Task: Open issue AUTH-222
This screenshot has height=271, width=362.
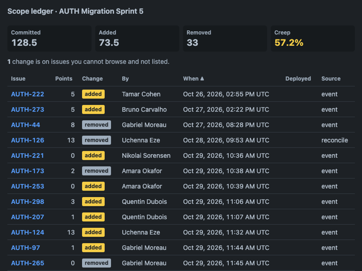Action: (x=27, y=94)
